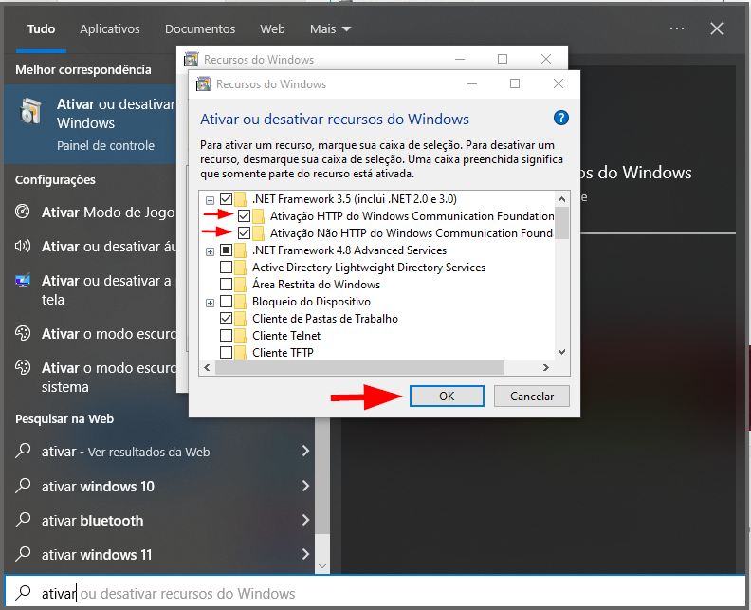Click the speaker icon for Ativar ou desativar áudio

23,246
